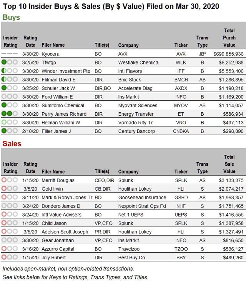Viewport: 246px width, 284px height.
Task: Click the Total Purch Value column header
Action: pos(229,38)
